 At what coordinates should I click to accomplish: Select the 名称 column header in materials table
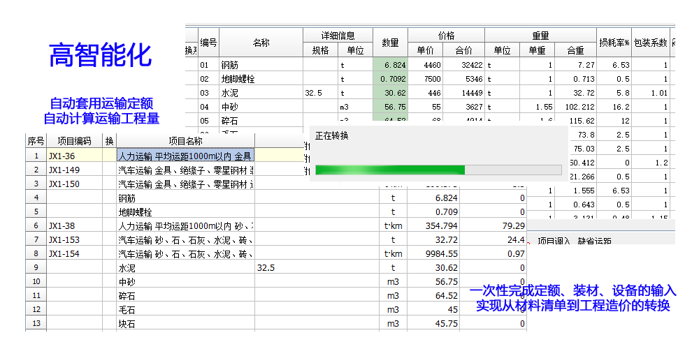pyautogui.click(x=261, y=43)
